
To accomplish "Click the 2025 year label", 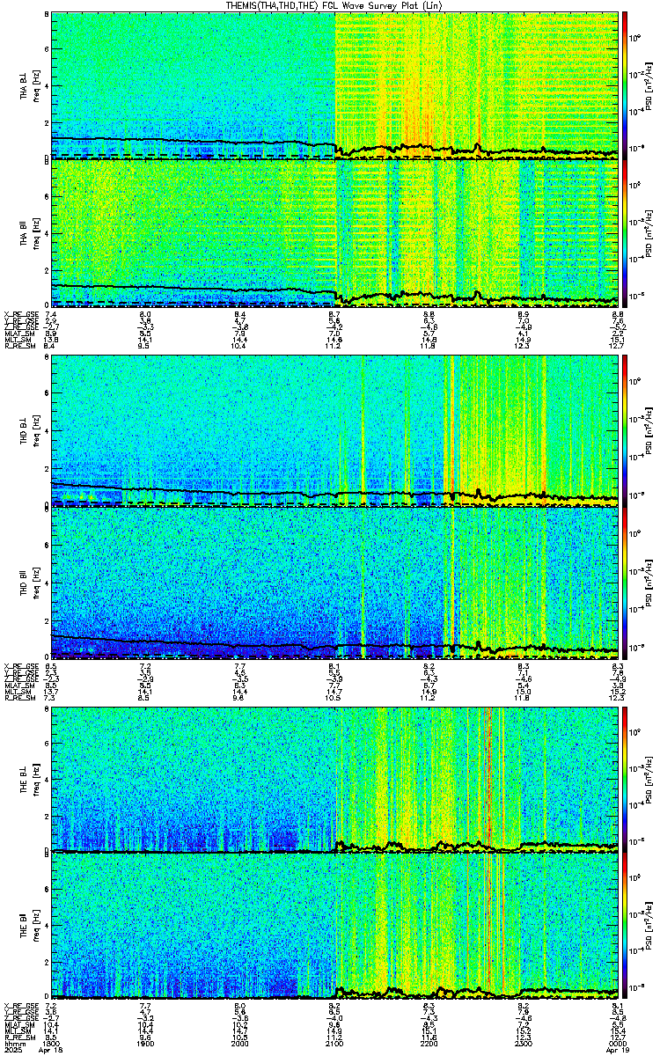I will (13, 1051).
